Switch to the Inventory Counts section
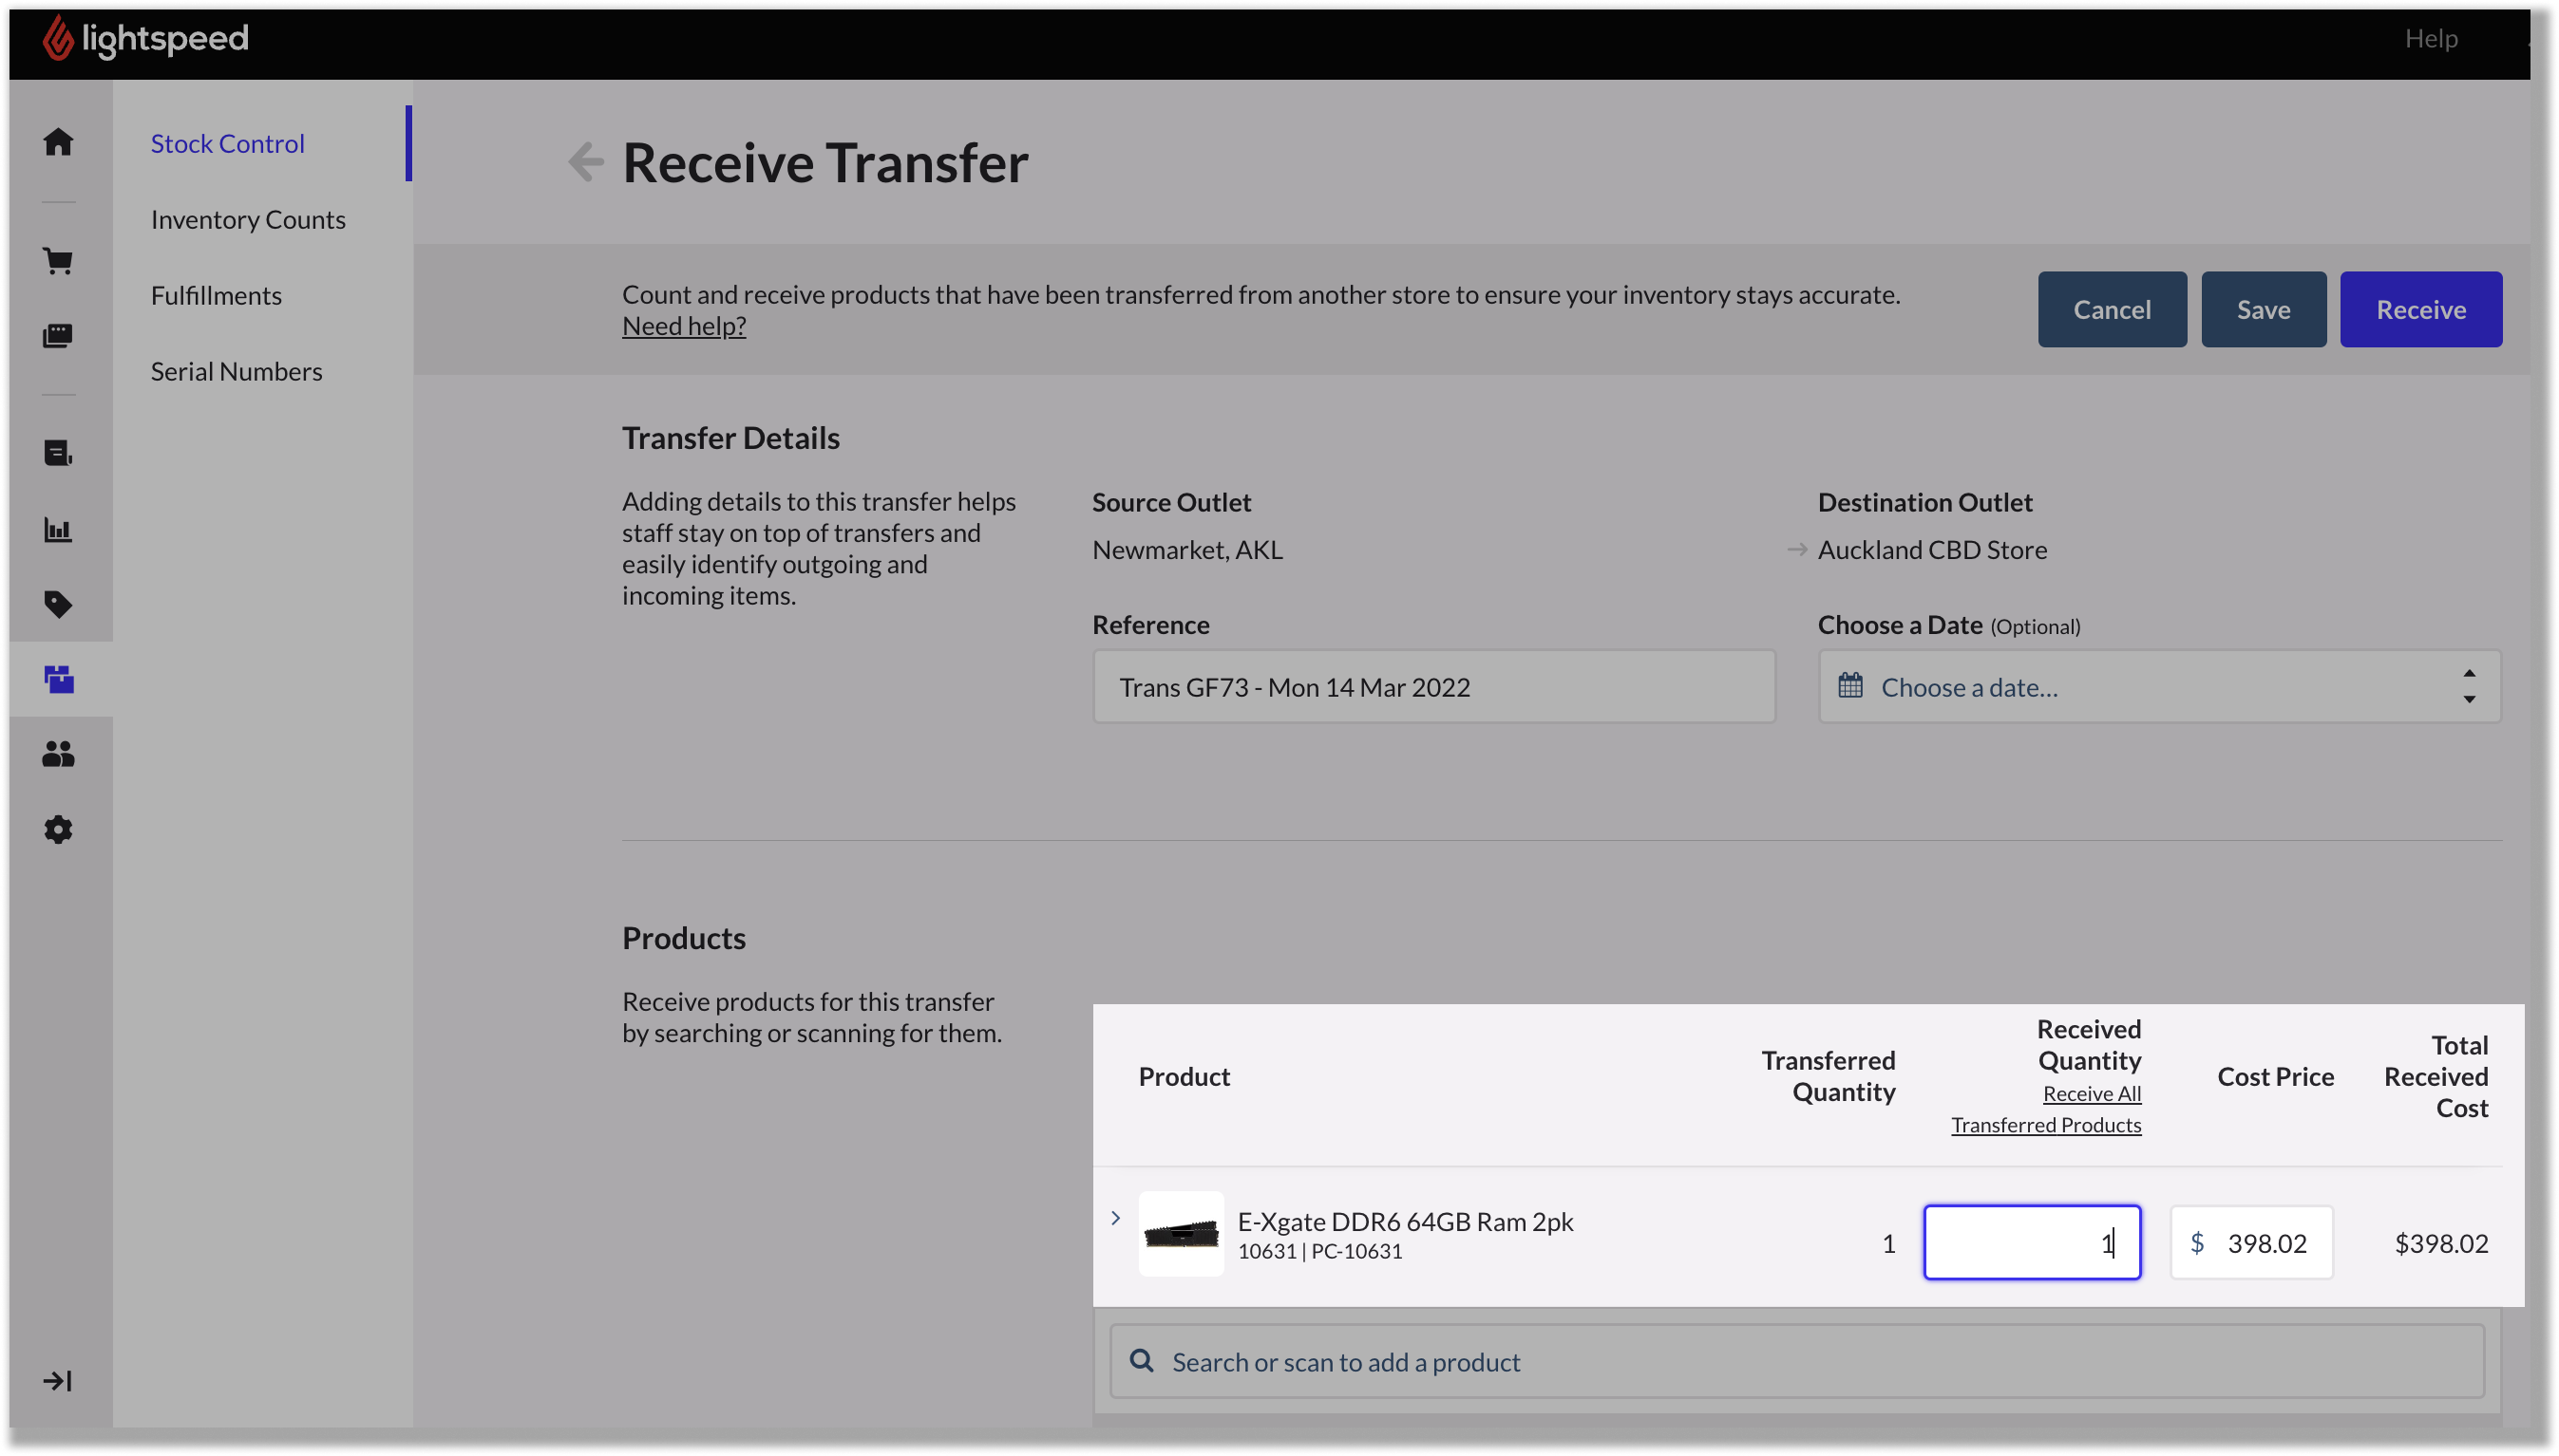The image size is (2559, 1456). [248, 218]
